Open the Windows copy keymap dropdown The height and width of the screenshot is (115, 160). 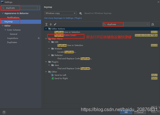[x=60, y=13]
